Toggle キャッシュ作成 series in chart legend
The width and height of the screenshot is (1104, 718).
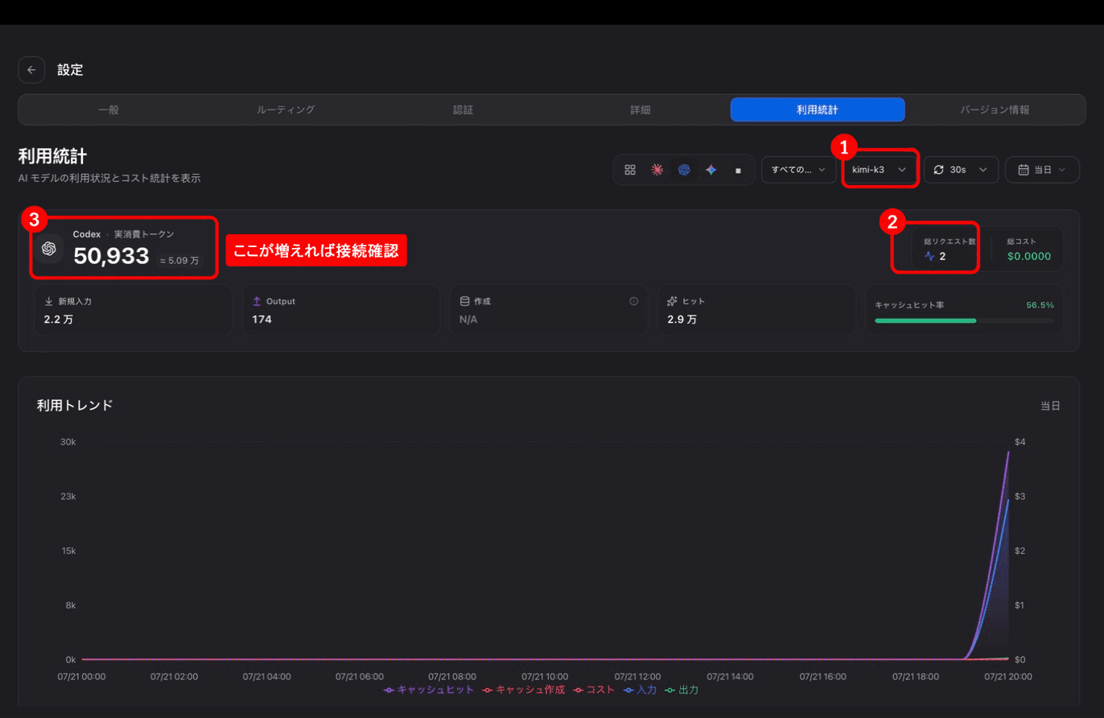[523, 690]
